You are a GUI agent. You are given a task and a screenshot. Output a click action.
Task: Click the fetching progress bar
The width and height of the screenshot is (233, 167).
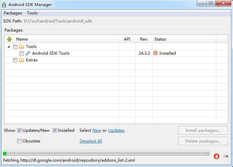106,153
